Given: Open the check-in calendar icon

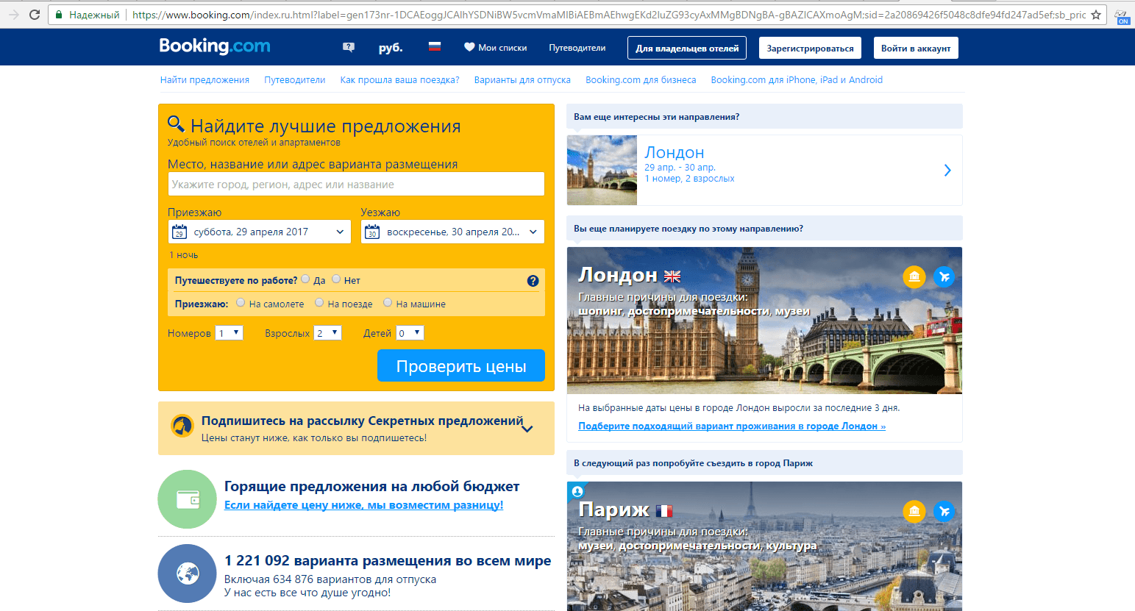Looking at the screenshot, I should 179,232.
